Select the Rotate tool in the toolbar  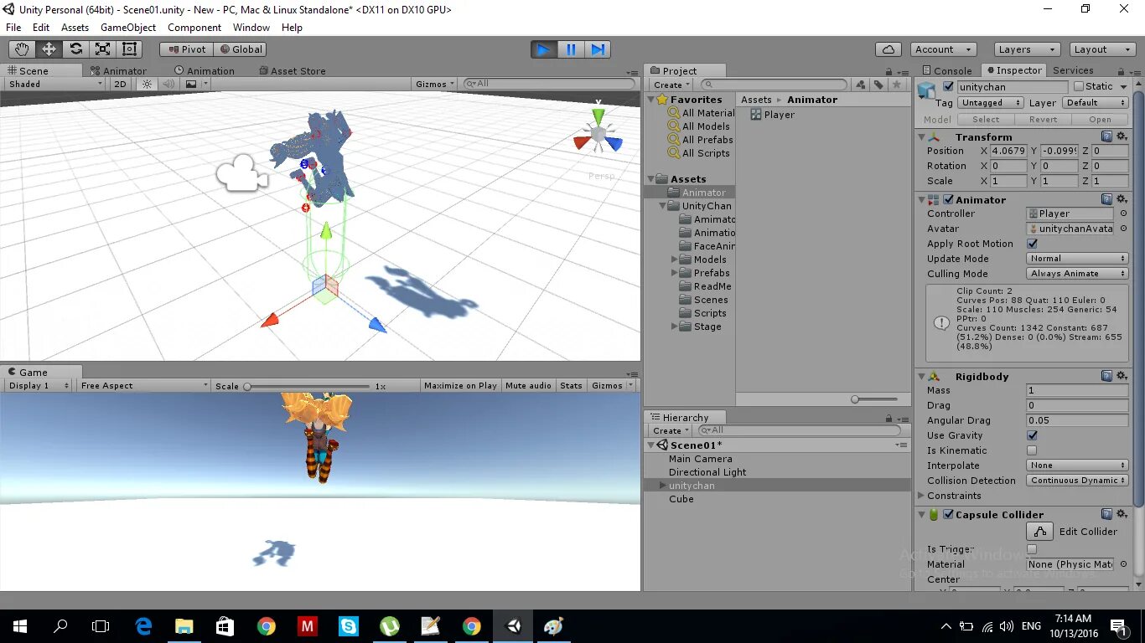click(75, 49)
